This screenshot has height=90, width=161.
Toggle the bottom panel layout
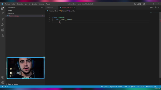tap(138, 4)
